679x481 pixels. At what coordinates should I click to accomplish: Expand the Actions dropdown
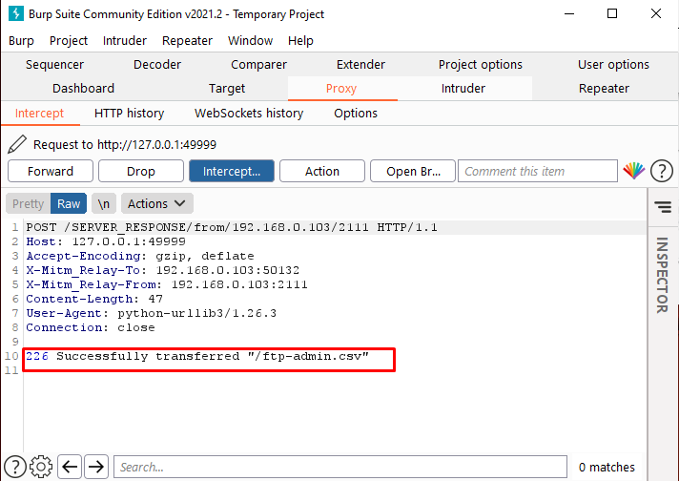(156, 203)
